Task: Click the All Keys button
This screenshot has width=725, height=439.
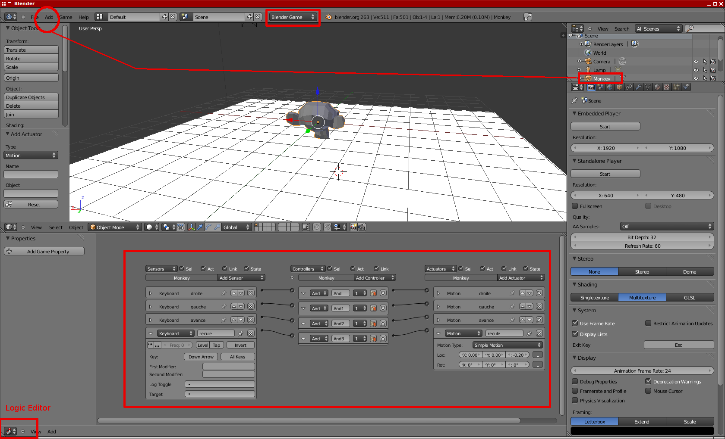Action: point(237,357)
